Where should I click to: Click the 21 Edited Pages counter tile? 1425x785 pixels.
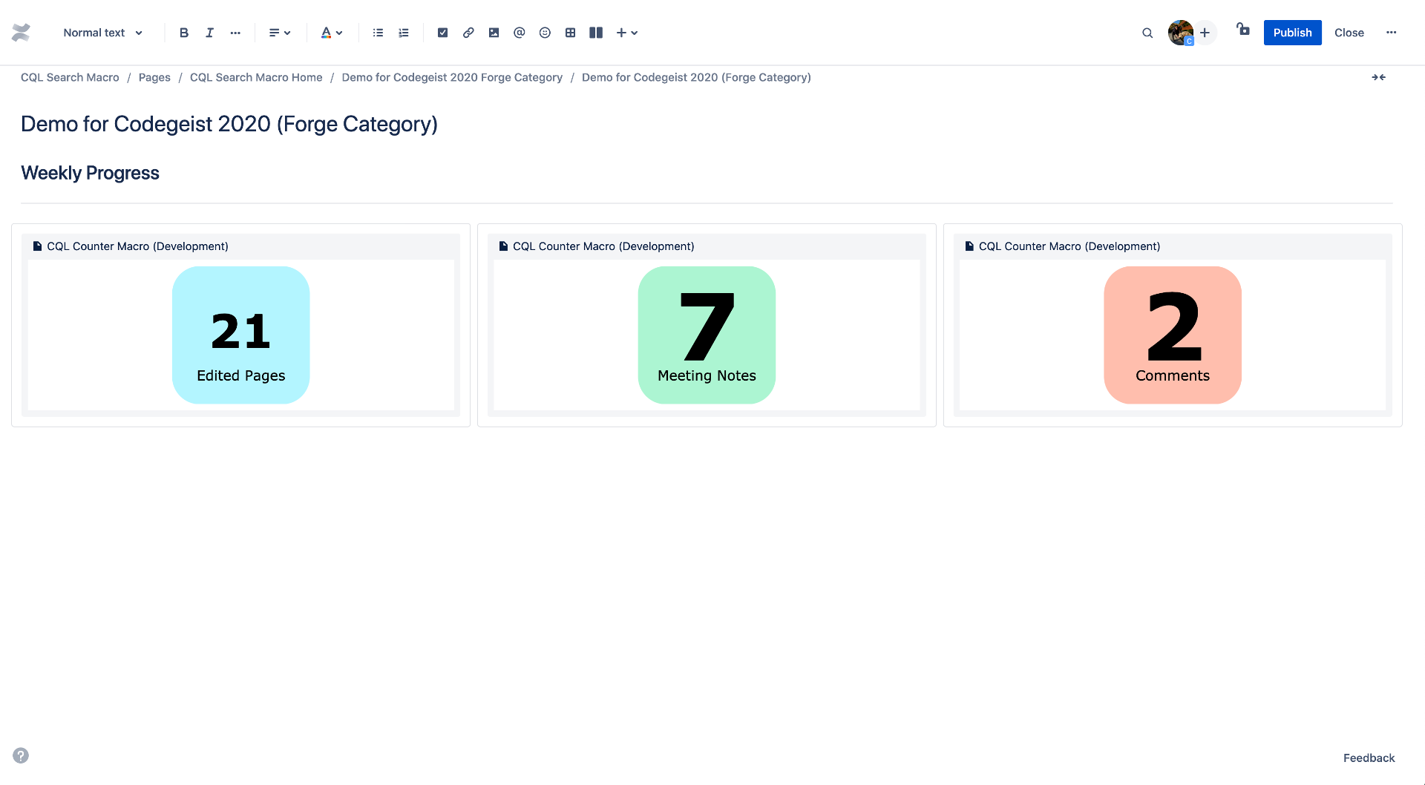[x=240, y=335]
